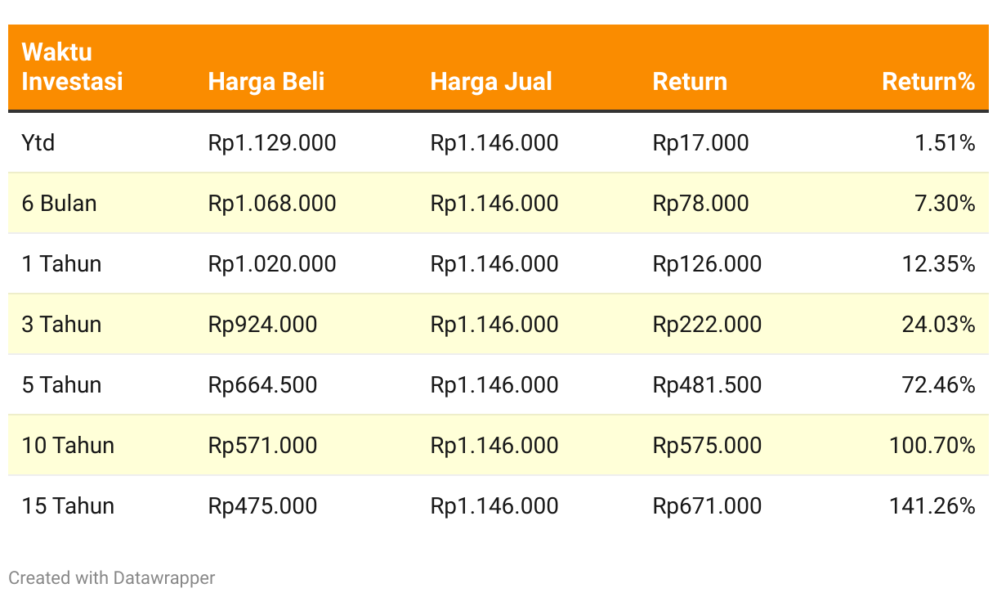Click the Rp1.129.000 purchase price cell

pyautogui.click(x=272, y=143)
